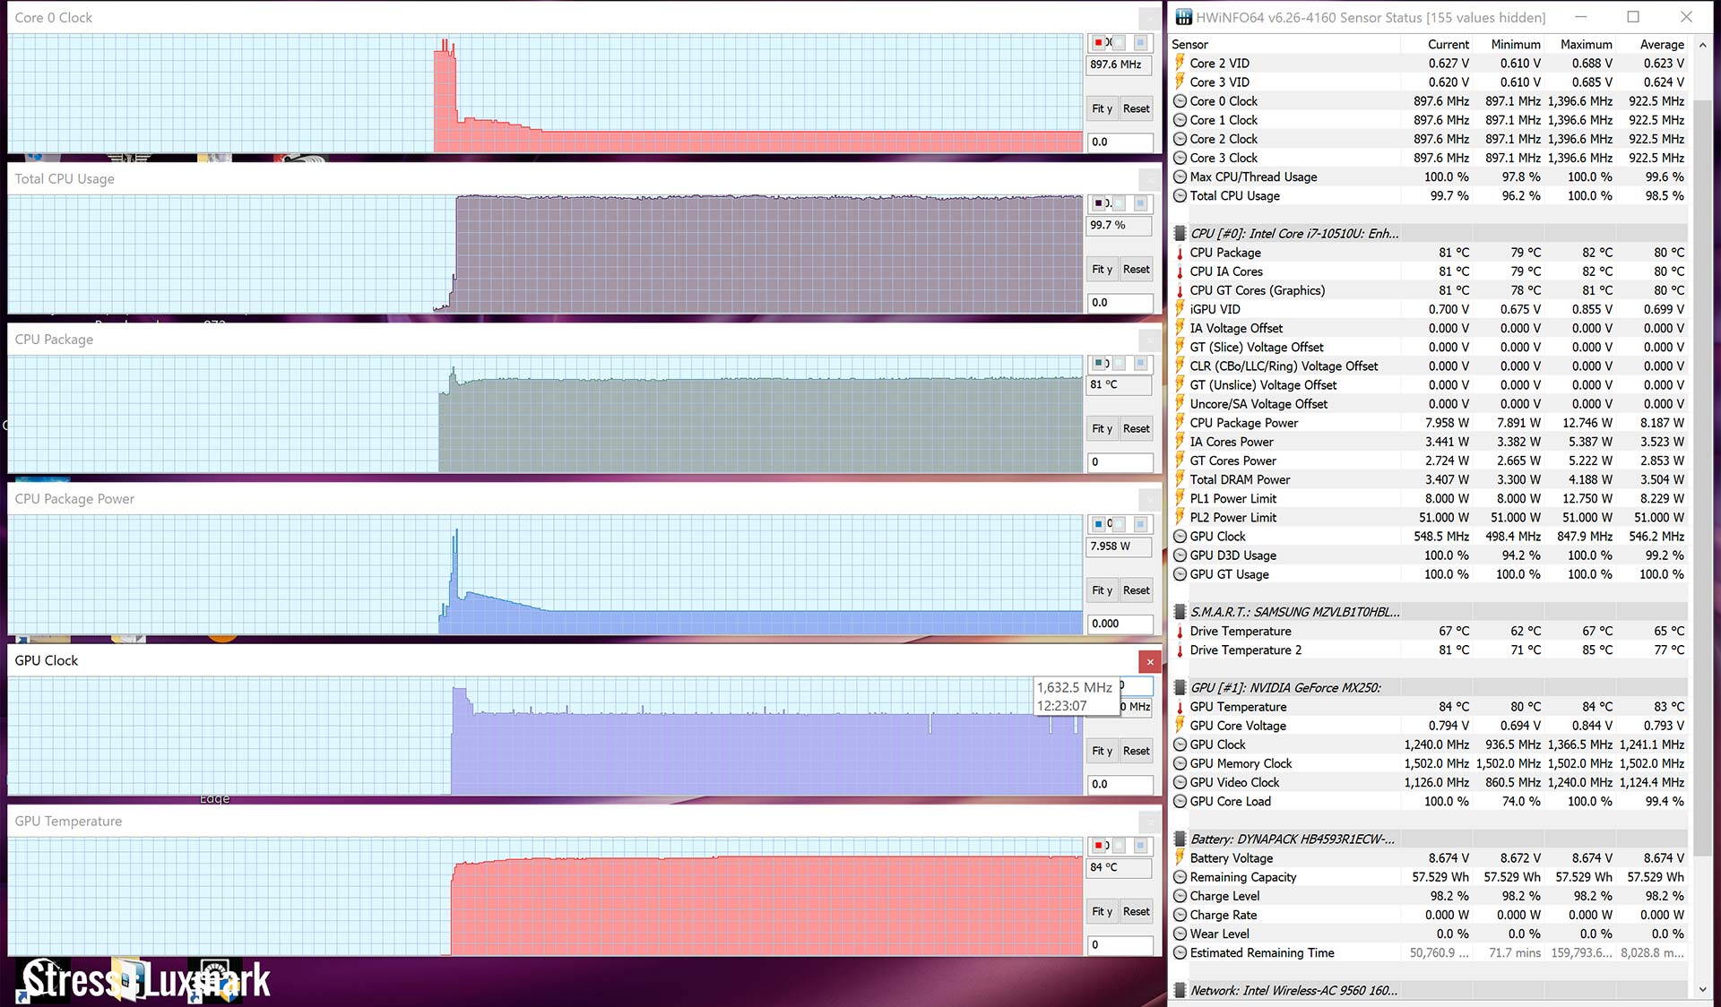The width and height of the screenshot is (1721, 1007).
Task: Click the light blue grid color swatch in CPU Package graph
Action: (1140, 364)
